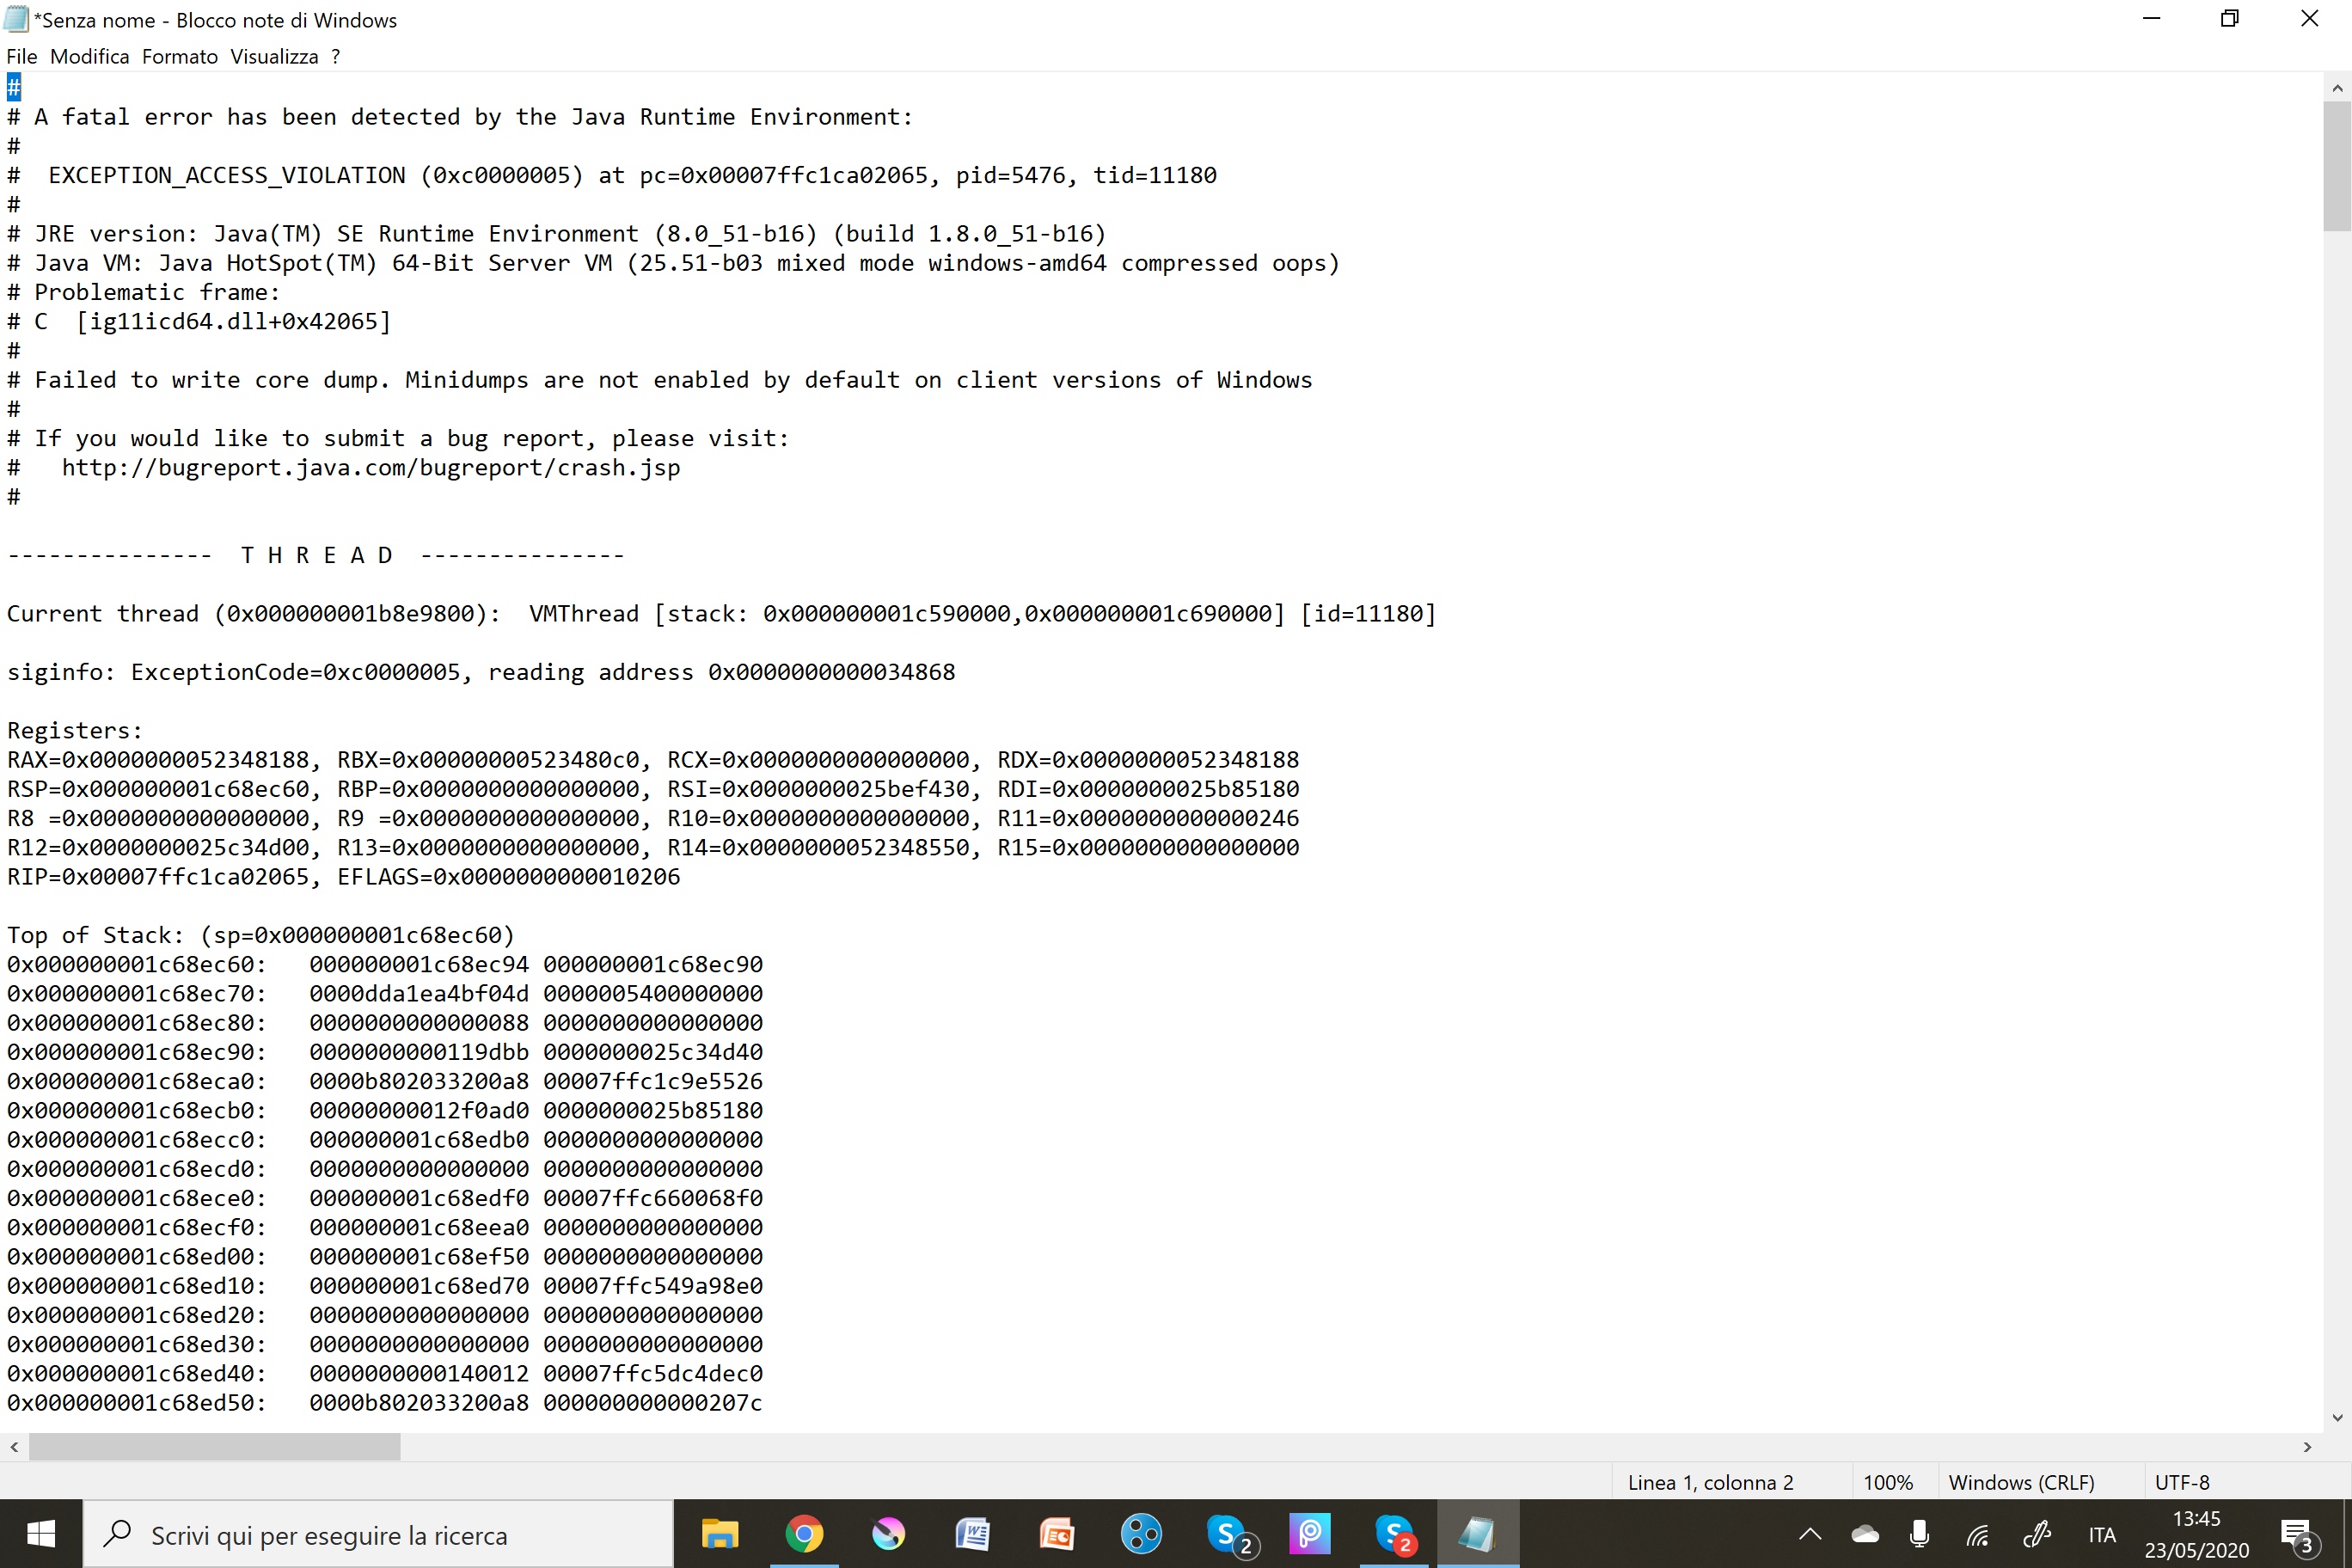
Task: Open the Modifica menu
Action: point(89,57)
